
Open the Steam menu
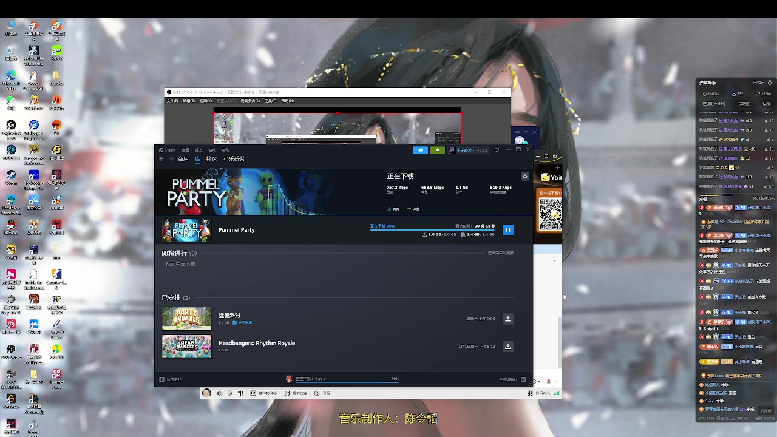[x=168, y=150]
